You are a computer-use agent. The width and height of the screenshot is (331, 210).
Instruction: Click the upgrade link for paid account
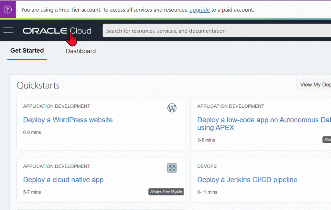(x=199, y=10)
